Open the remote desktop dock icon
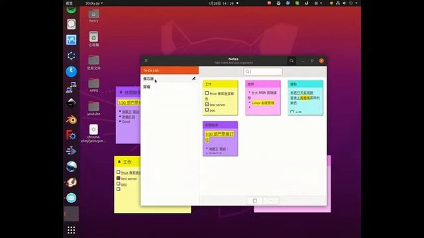 (x=72, y=87)
